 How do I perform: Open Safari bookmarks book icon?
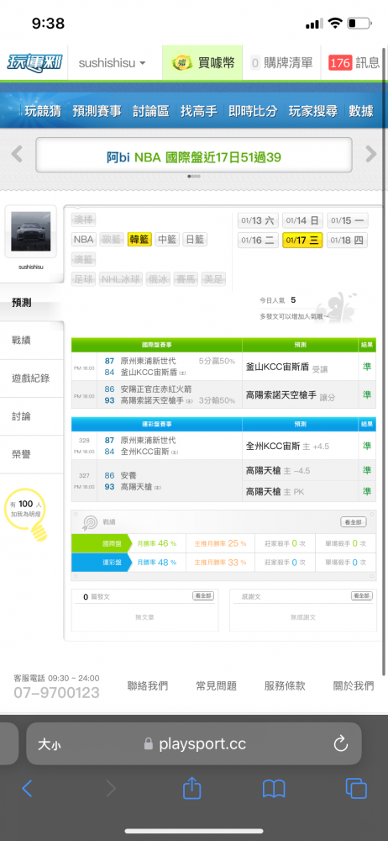[x=273, y=789]
